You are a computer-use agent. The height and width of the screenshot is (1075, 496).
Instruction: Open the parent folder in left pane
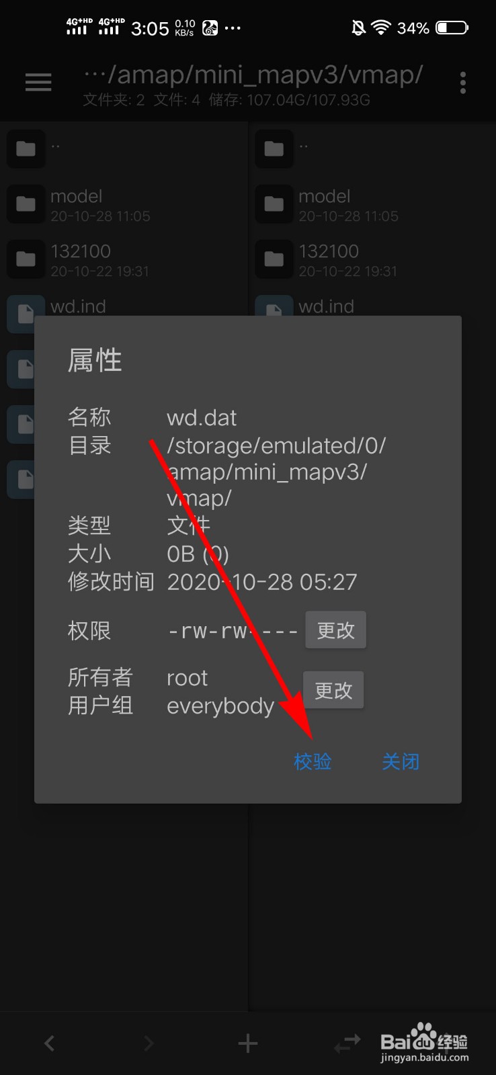(x=124, y=148)
